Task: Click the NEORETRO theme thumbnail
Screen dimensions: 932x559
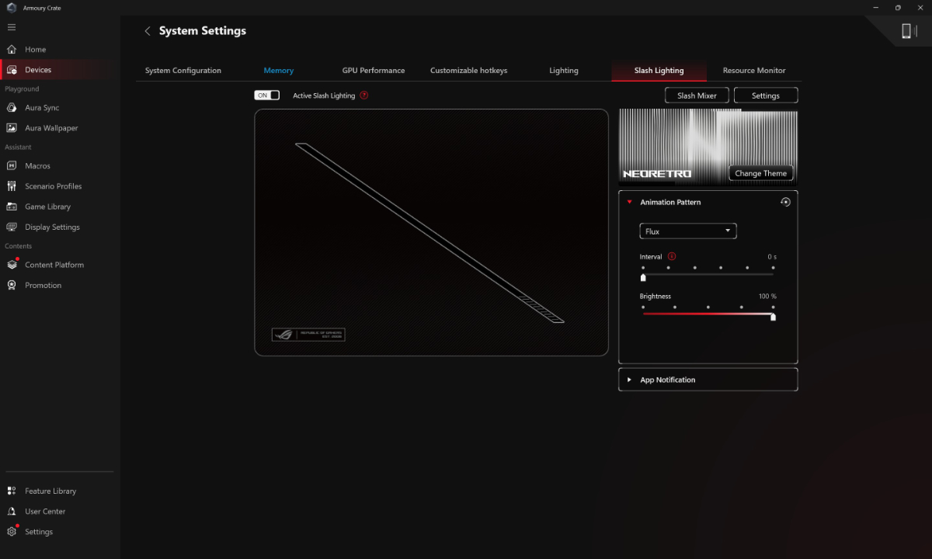Action: tap(708, 145)
